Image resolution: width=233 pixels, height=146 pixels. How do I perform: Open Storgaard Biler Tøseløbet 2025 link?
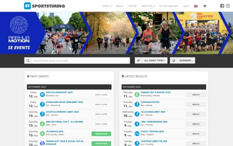point(64,102)
